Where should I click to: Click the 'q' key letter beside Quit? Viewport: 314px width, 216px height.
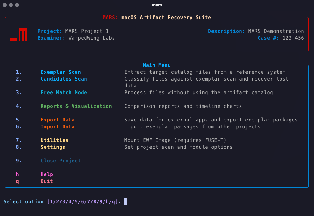[x=17, y=181]
